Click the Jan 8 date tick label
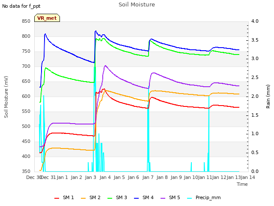274x206 pixels. 162,177
